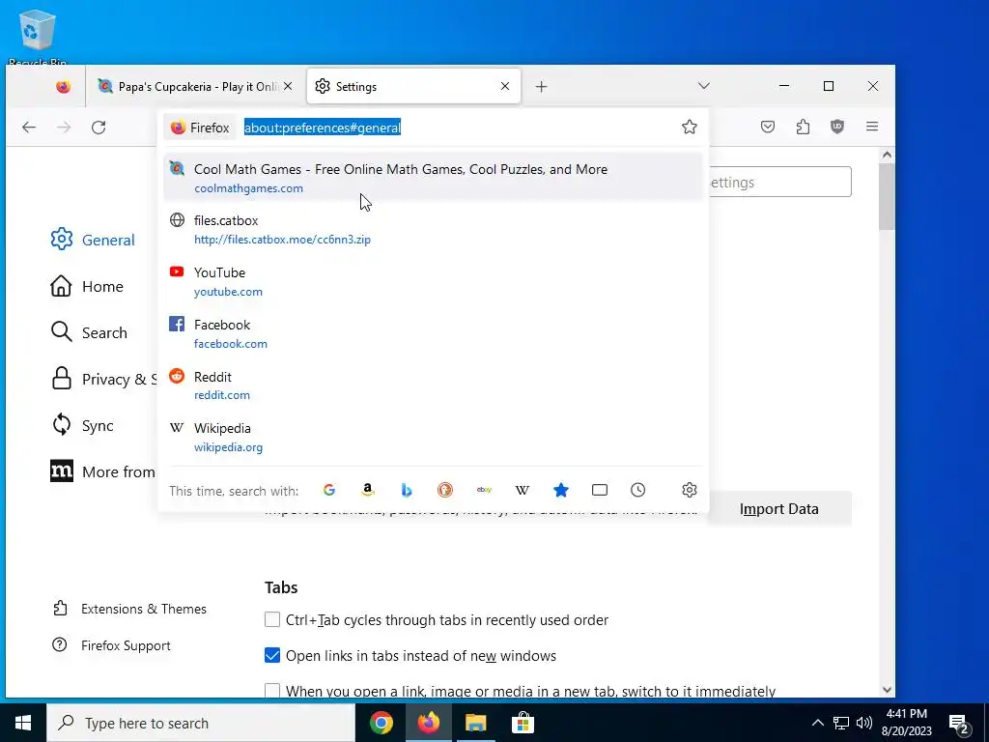Open Firefox Support link
Image resolution: width=989 pixels, height=742 pixels.
click(112, 645)
